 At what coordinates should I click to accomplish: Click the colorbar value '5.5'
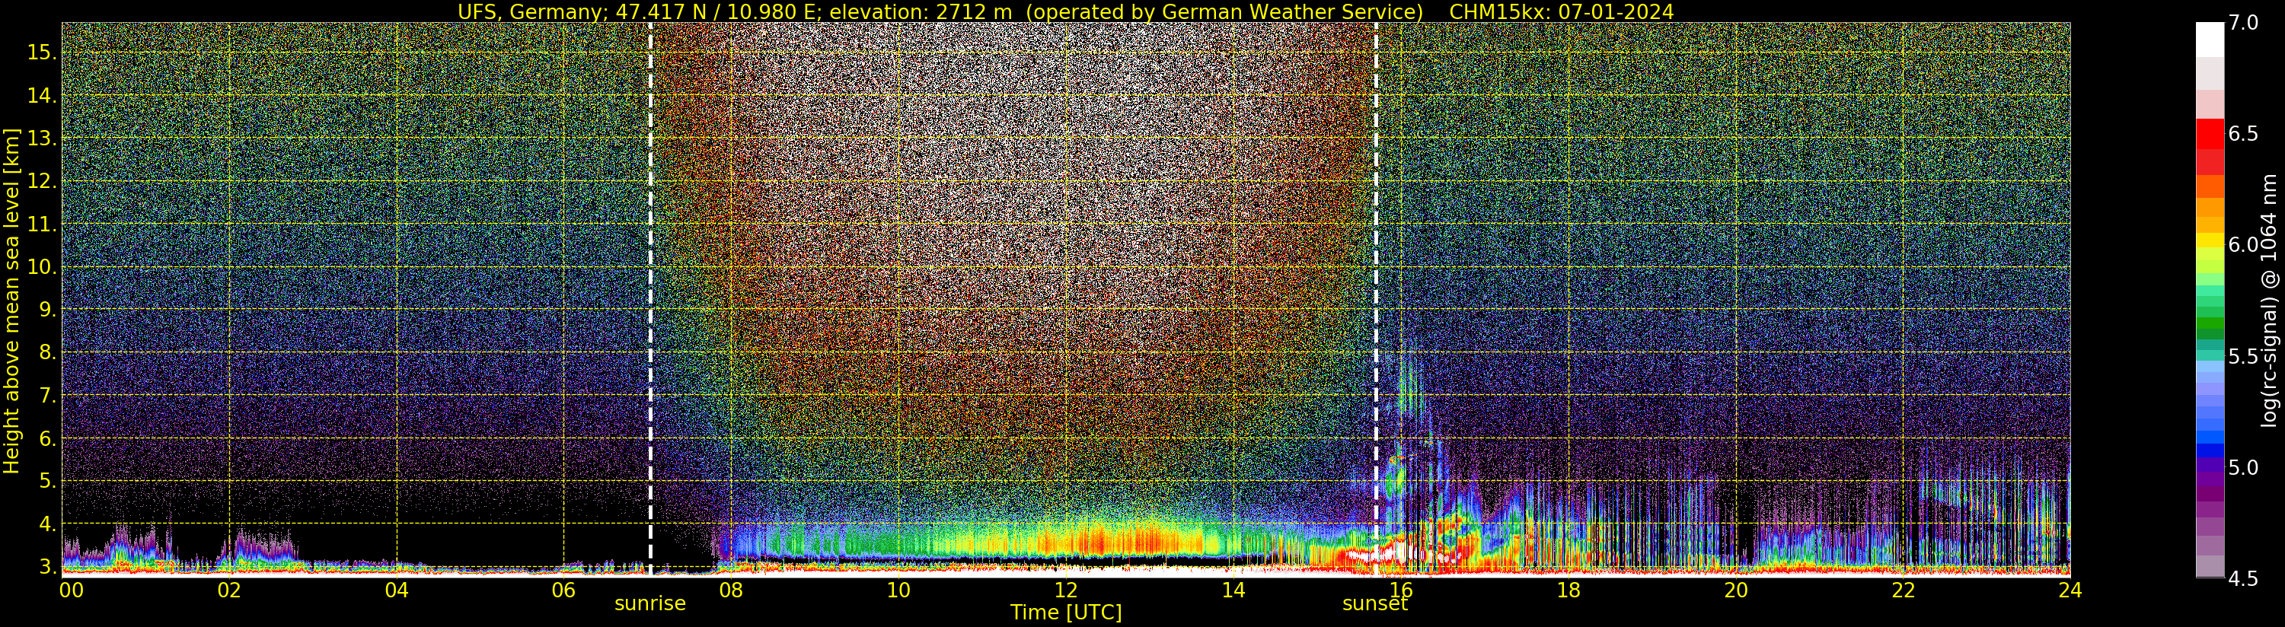[x=2242, y=357]
